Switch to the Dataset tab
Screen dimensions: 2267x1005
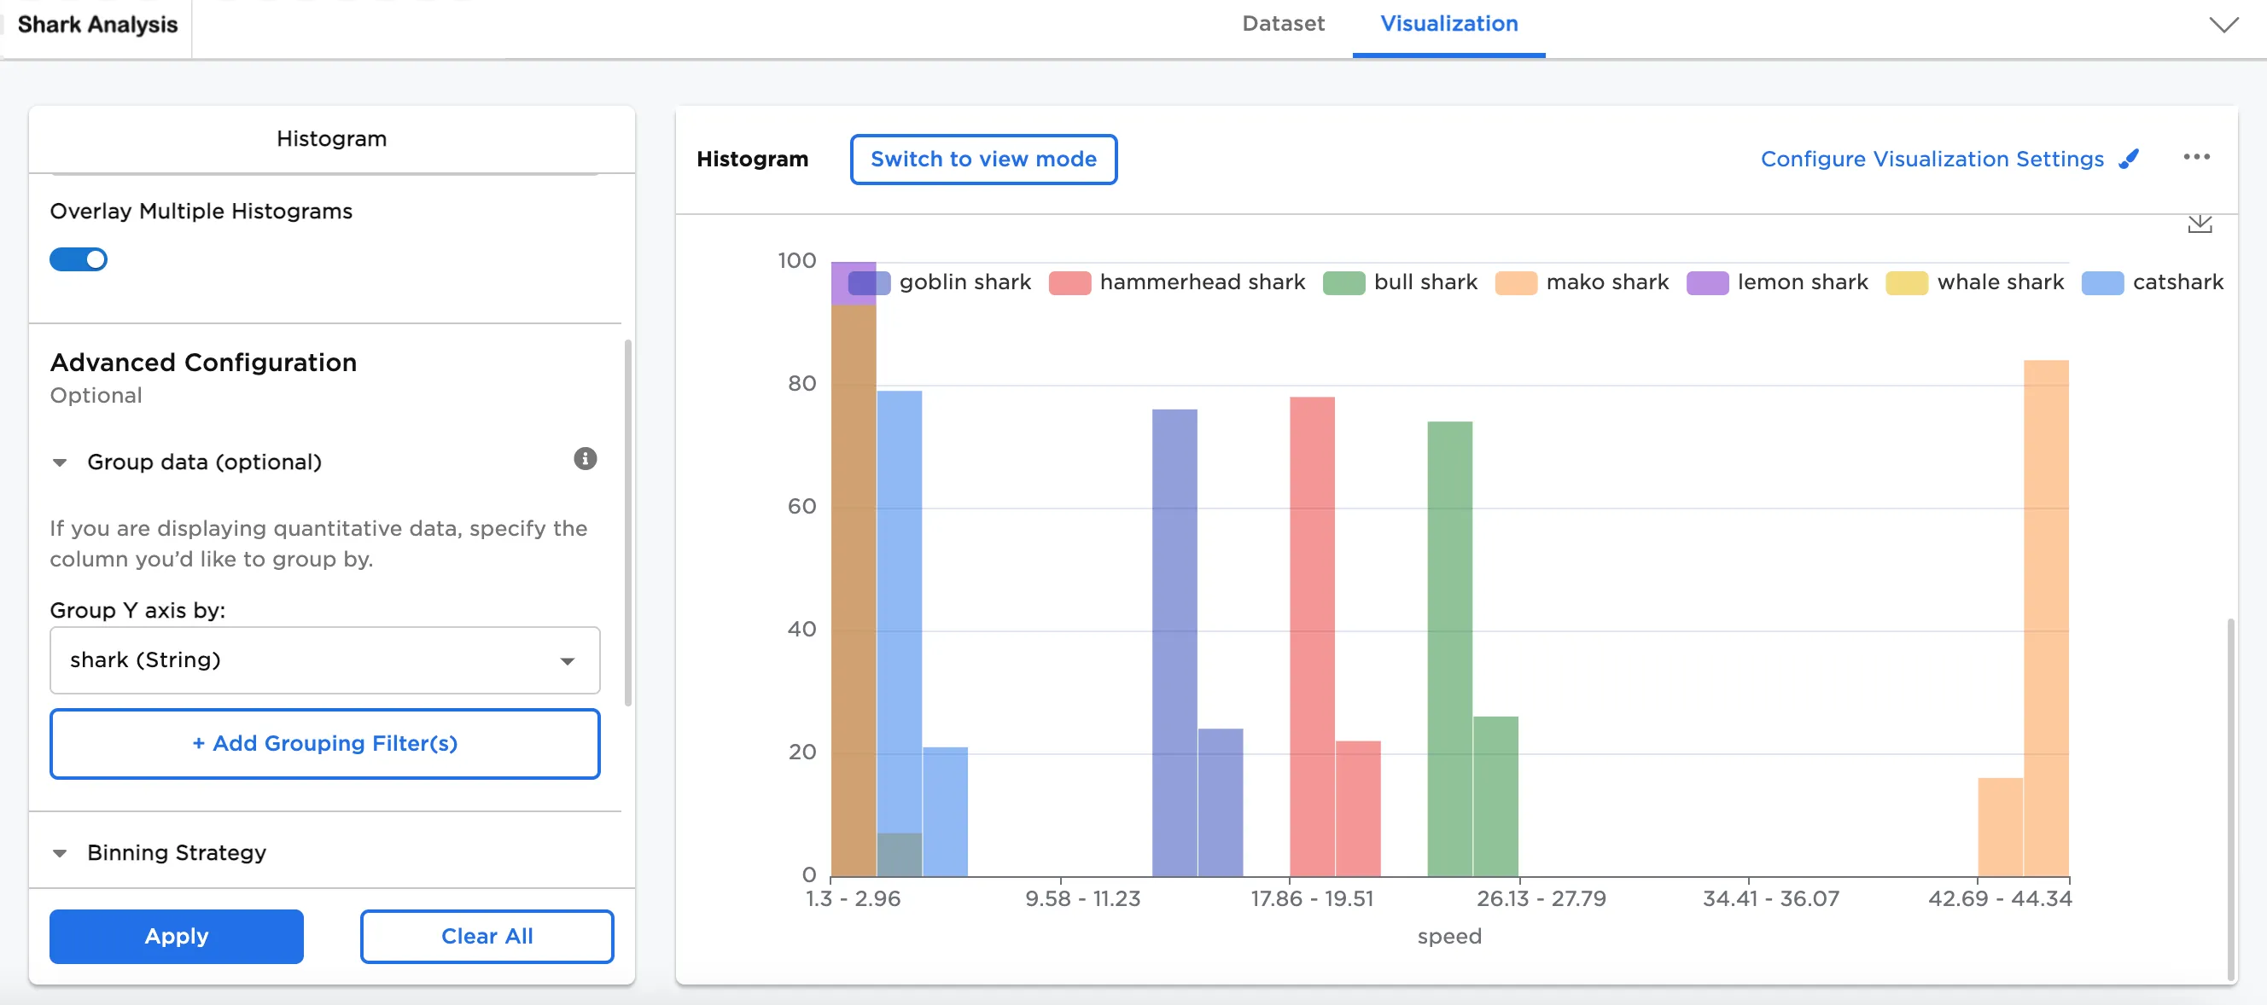tap(1282, 24)
